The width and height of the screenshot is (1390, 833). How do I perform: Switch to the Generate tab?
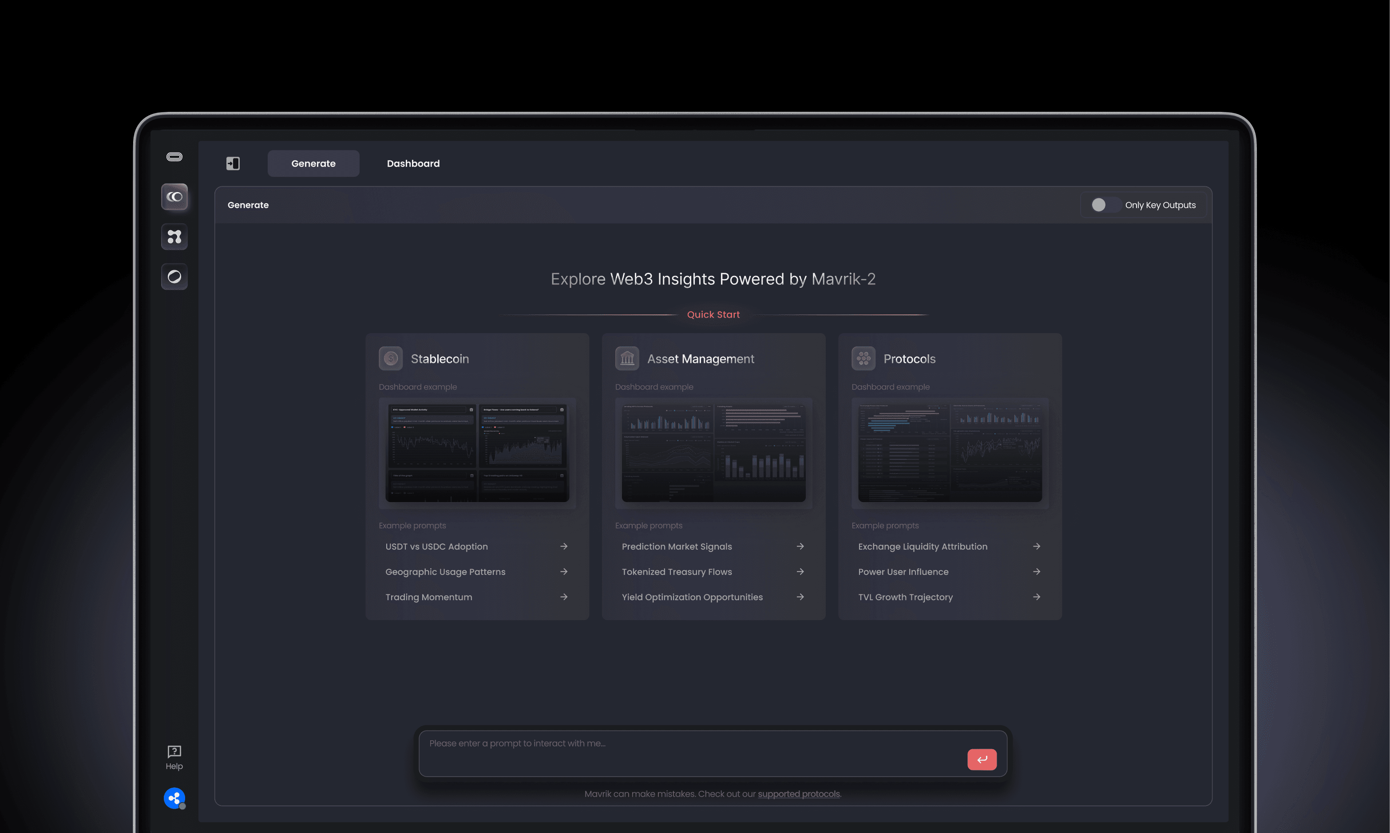pos(313,163)
